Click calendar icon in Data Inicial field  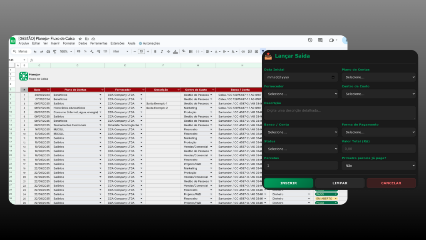pos(333,77)
